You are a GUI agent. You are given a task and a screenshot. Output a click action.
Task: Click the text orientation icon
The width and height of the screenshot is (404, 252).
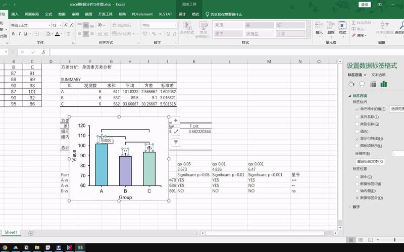coord(100,25)
